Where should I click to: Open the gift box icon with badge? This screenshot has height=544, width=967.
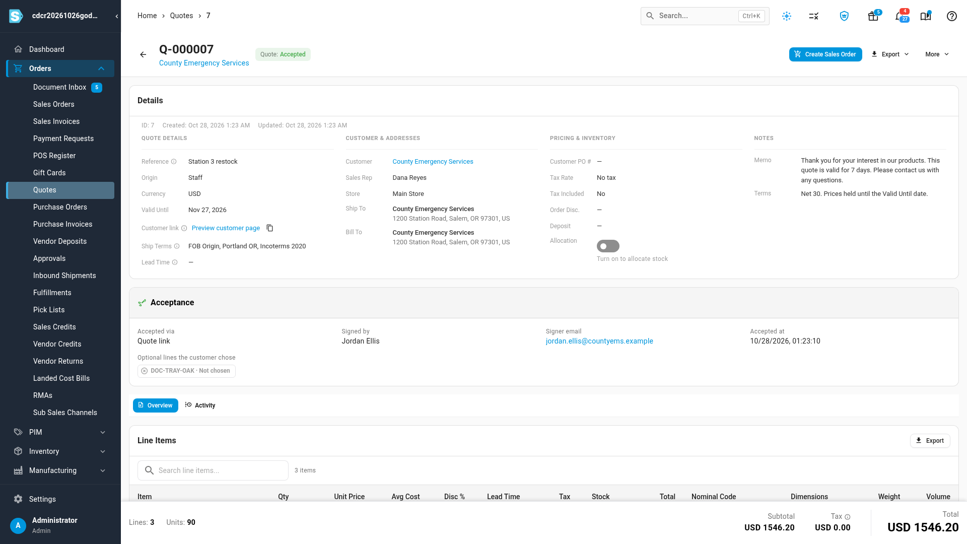873,16
